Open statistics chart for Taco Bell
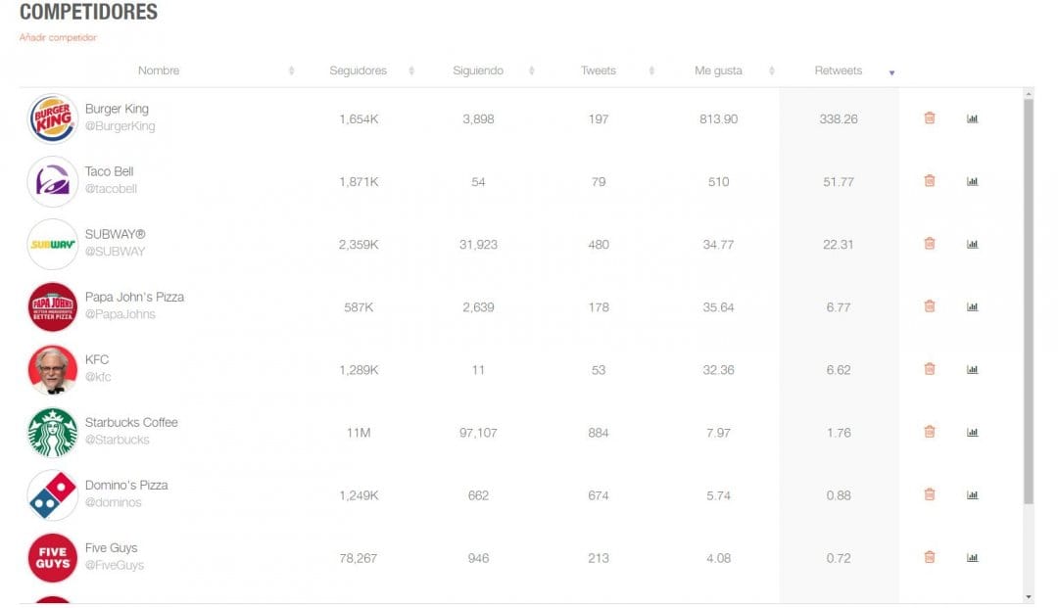This screenshot has width=1058, height=608. (x=972, y=181)
